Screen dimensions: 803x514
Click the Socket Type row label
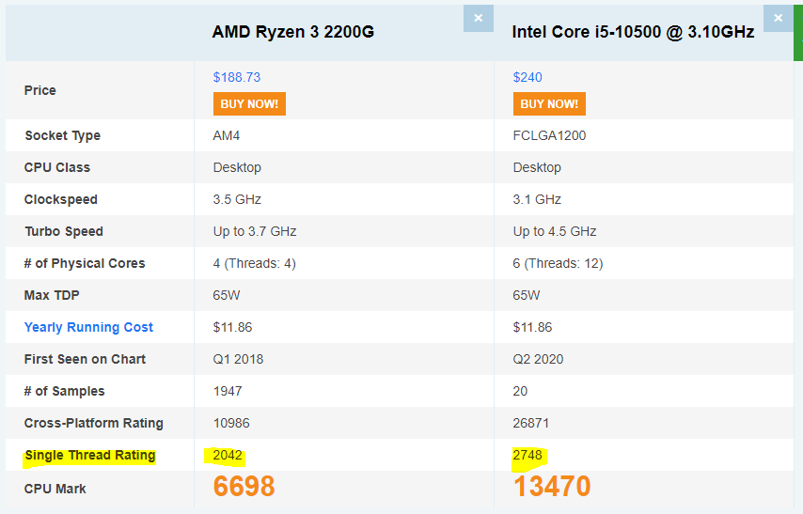[62, 135]
